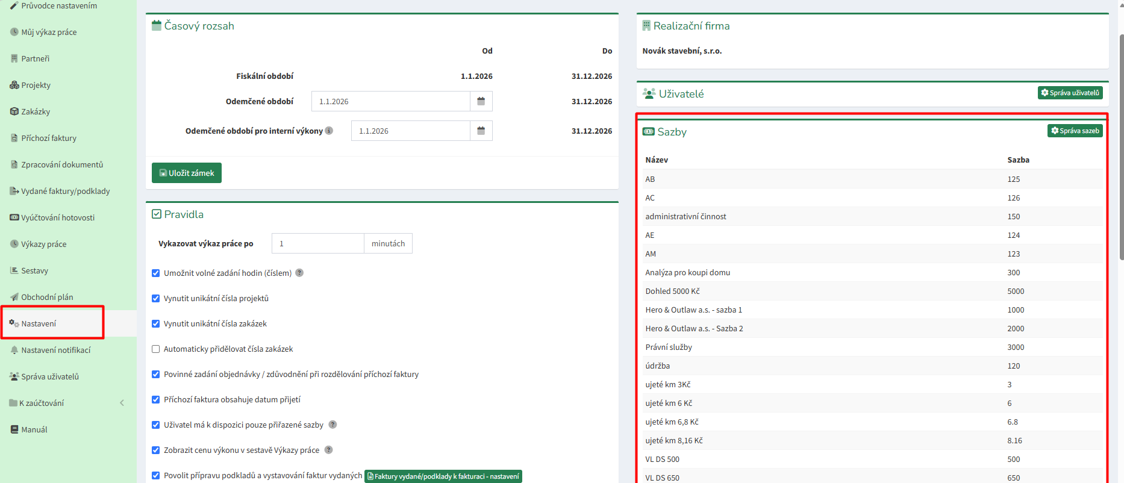Click the report icon beside Sestavy
This screenshot has height=483, width=1124.
(x=14, y=270)
